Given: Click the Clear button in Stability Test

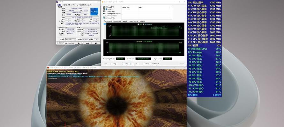Looking at the screenshot, I should click(126, 64).
